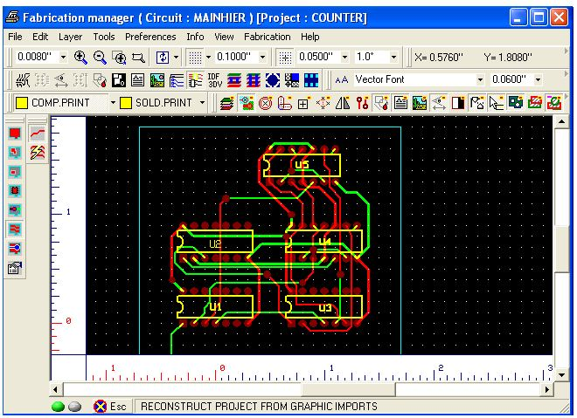Toggle the snap grid crosshair button

285,58
